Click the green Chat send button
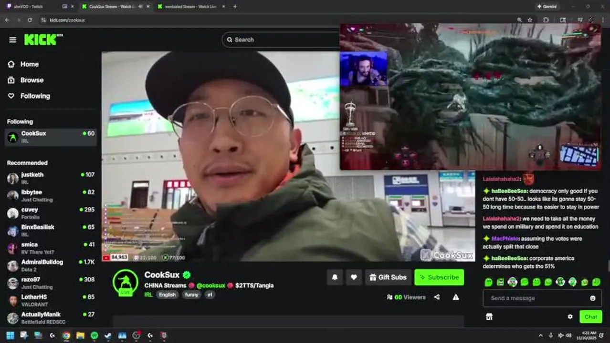 pyautogui.click(x=590, y=317)
